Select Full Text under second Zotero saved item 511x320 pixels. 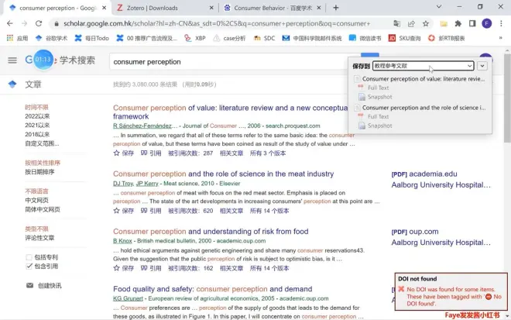[378, 116]
